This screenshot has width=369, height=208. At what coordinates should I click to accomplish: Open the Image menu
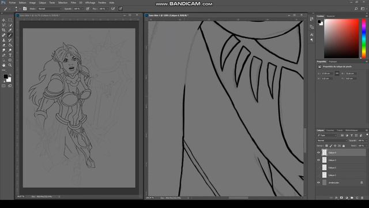(x=32, y=2)
